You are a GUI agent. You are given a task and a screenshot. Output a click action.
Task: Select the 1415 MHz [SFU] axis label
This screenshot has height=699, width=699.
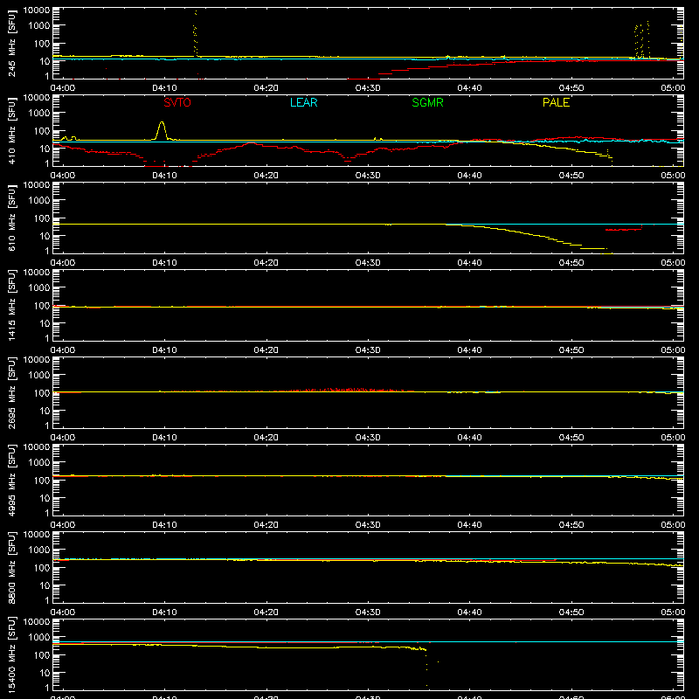(x=11, y=306)
